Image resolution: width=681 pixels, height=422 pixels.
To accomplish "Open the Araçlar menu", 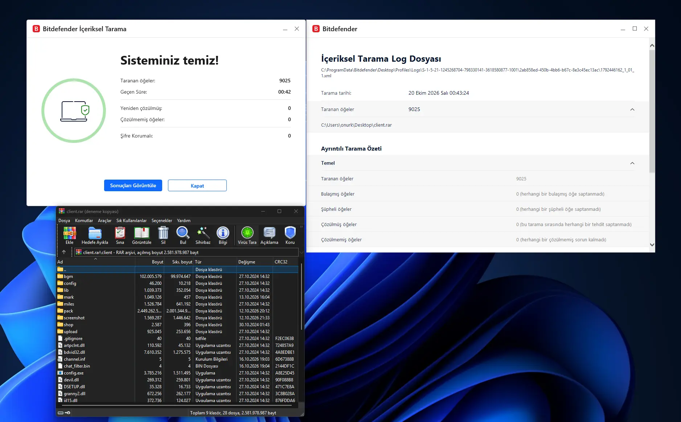I will [104, 221].
